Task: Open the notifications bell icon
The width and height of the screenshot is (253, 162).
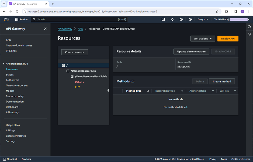Action: click(172, 19)
